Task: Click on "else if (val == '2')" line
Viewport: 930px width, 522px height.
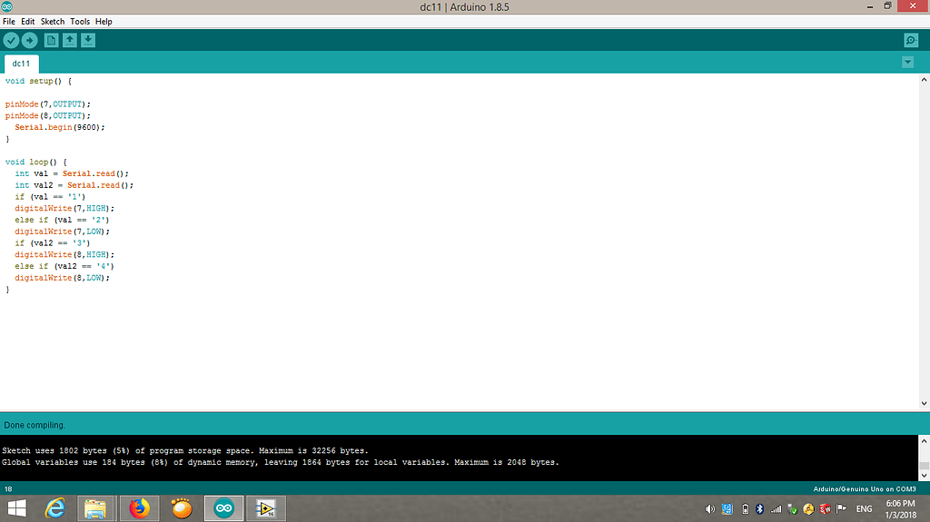Action: click(x=63, y=220)
